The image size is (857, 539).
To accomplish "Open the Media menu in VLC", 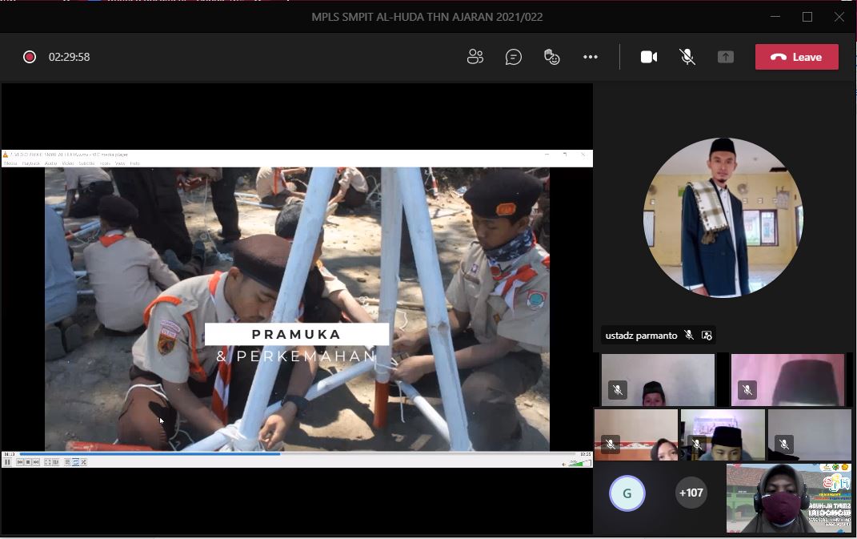I will click(10, 163).
